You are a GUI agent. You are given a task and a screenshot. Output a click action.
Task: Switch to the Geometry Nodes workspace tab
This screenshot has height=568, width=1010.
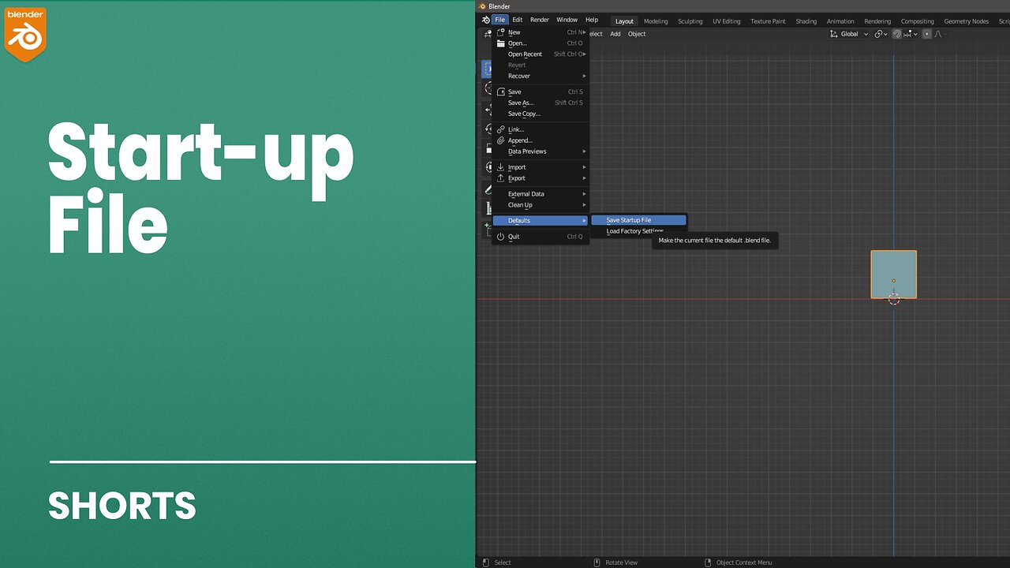click(x=967, y=21)
